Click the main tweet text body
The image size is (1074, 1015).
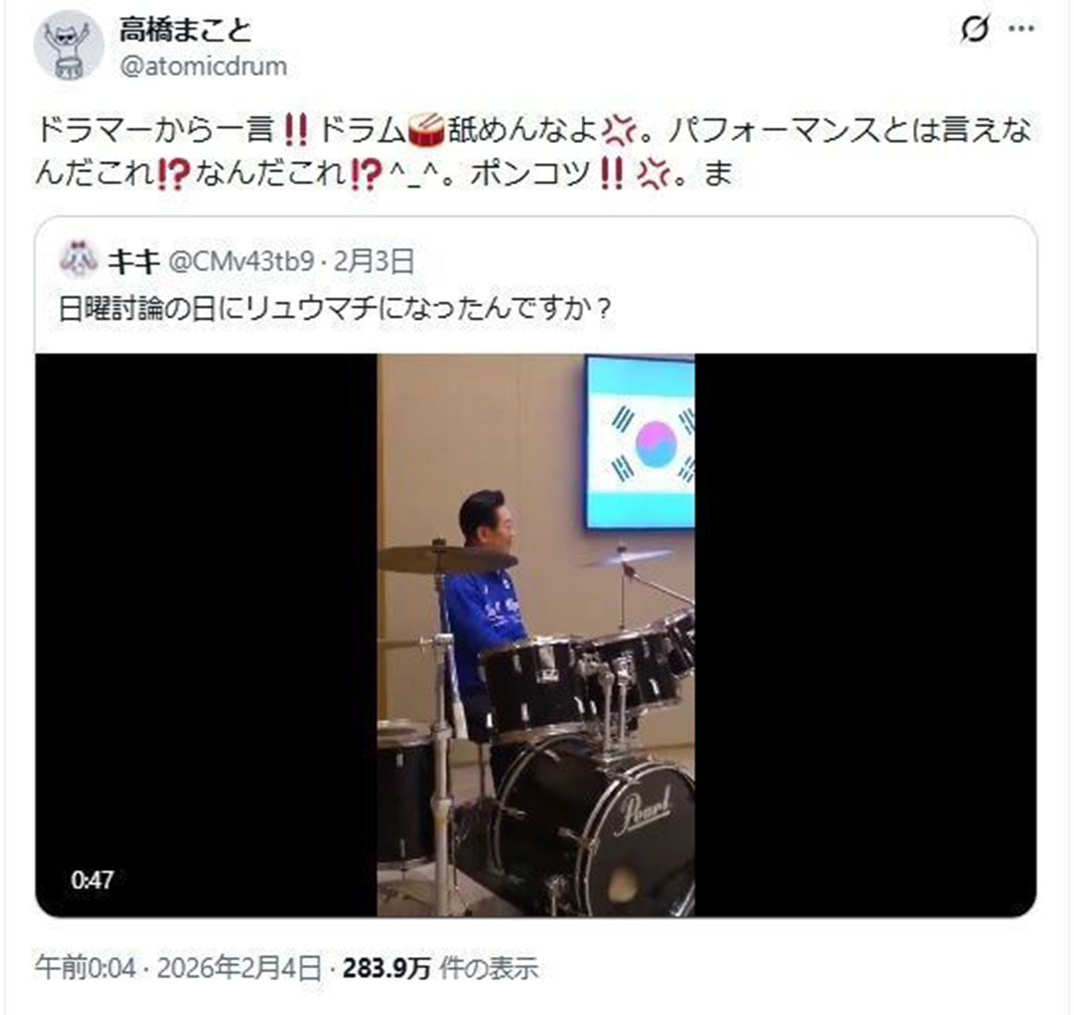pyautogui.click(x=533, y=152)
